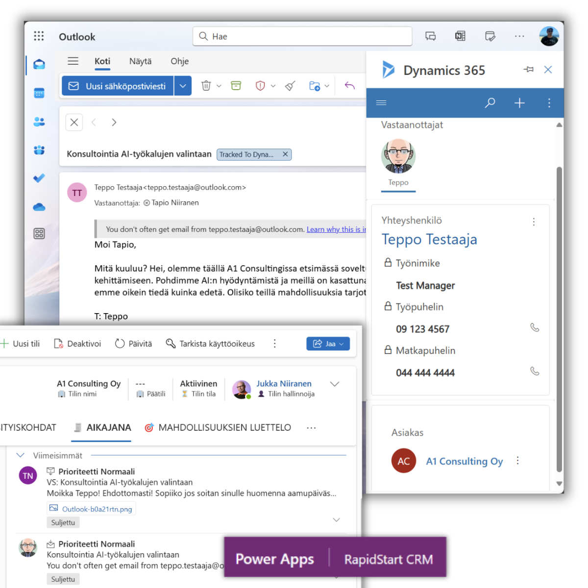Collapse the Viimeisimmät section
The width and height of the screenshot is (588, 588).
[20, 455]
